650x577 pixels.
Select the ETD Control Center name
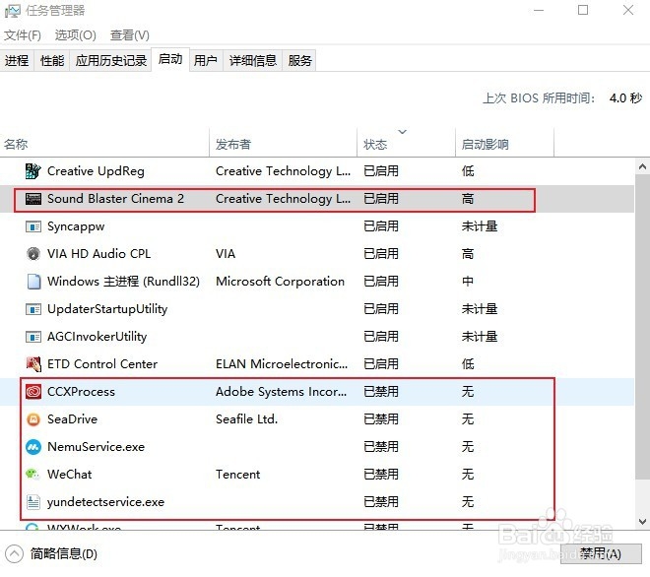102,364
